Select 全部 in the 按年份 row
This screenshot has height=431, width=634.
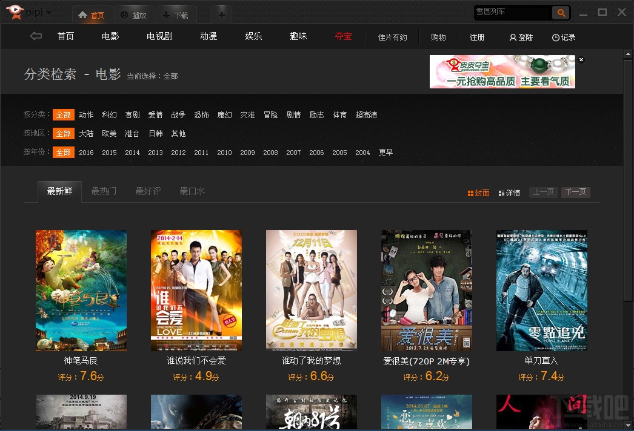coord(64,153)
